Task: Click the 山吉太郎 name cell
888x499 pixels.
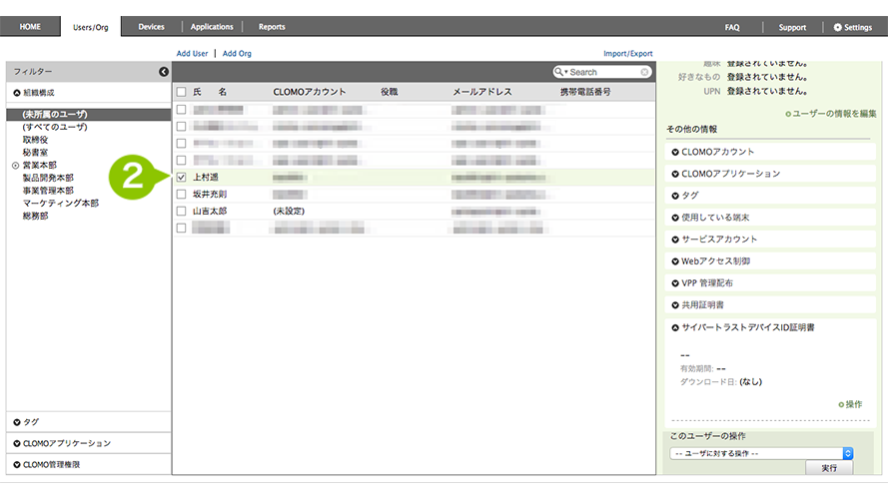Action: 210,211
